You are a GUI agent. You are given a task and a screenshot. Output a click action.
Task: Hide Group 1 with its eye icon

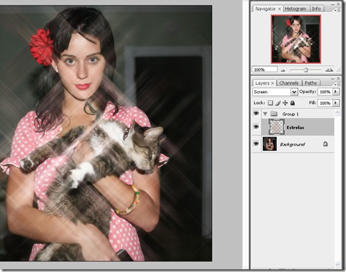coord(256,113)
